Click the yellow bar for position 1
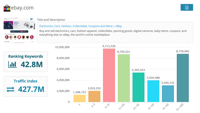The image size is (200, 113). (x=79, y=98)
